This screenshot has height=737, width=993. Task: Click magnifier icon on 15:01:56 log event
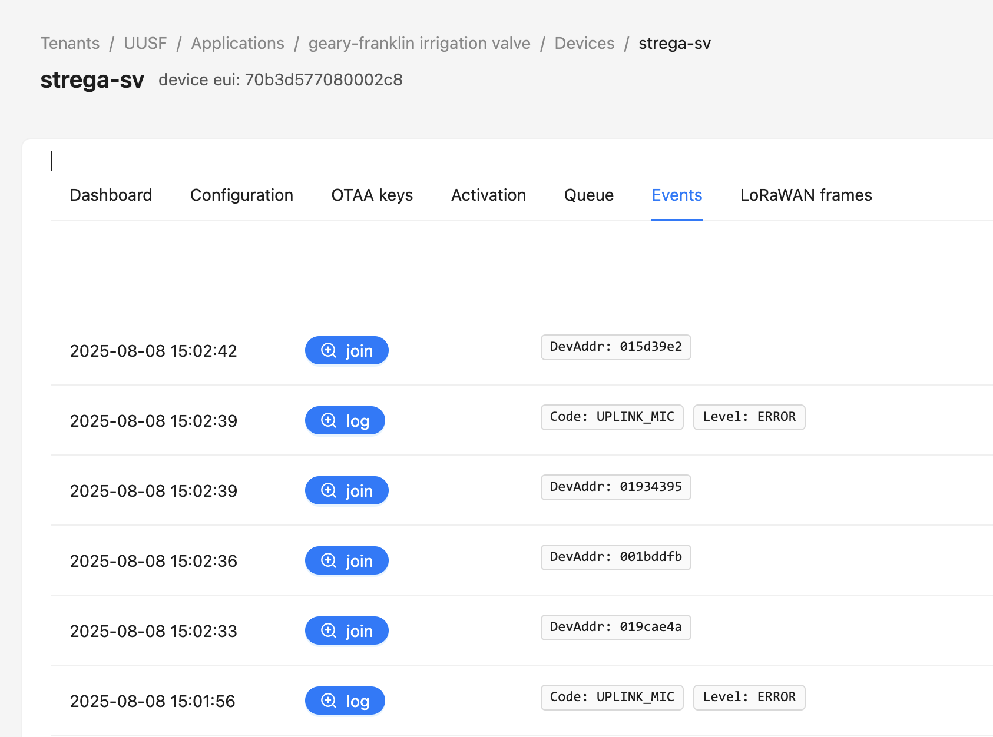click(x=329, y=701)
